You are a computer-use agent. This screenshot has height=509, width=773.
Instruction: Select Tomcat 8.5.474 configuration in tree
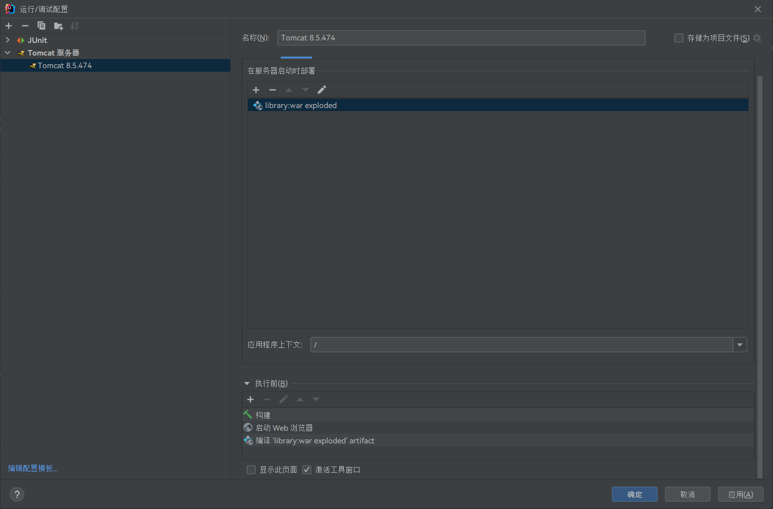(65, 66)
